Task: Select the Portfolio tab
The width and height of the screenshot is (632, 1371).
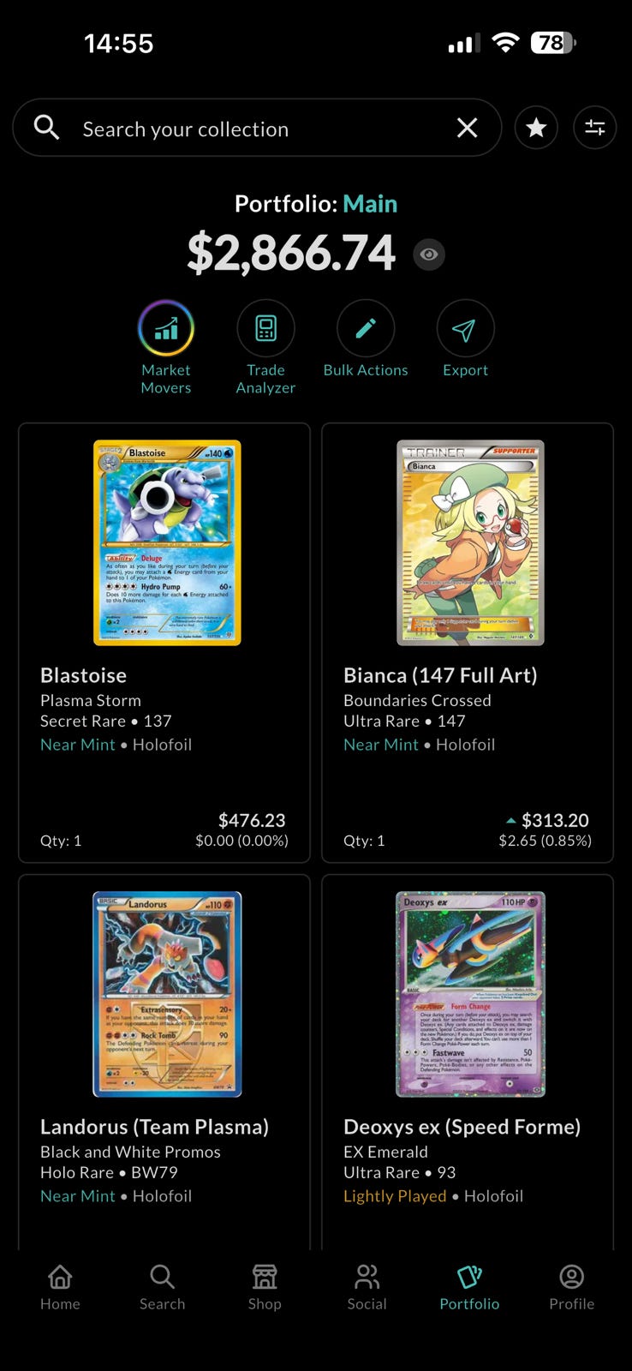Action: 469,1288
